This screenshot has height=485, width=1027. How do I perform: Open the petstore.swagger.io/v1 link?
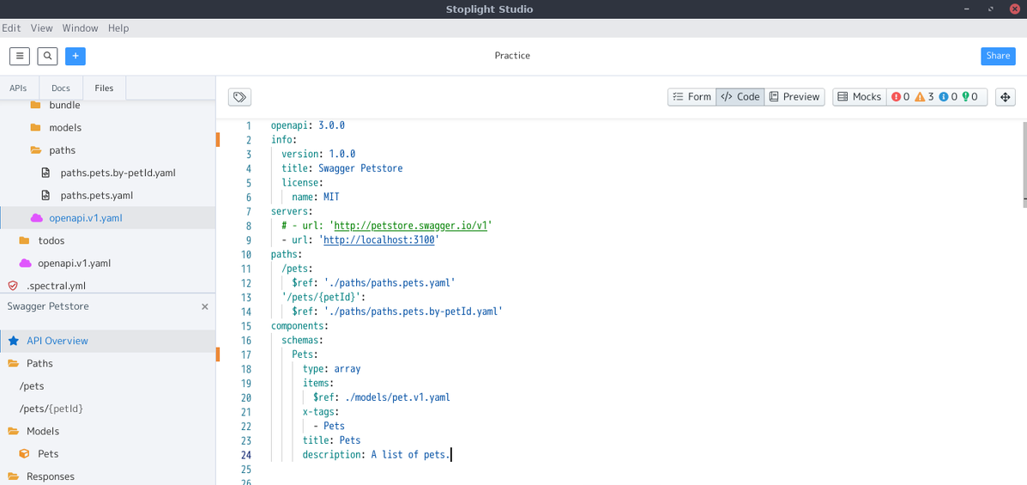(412, 226)
